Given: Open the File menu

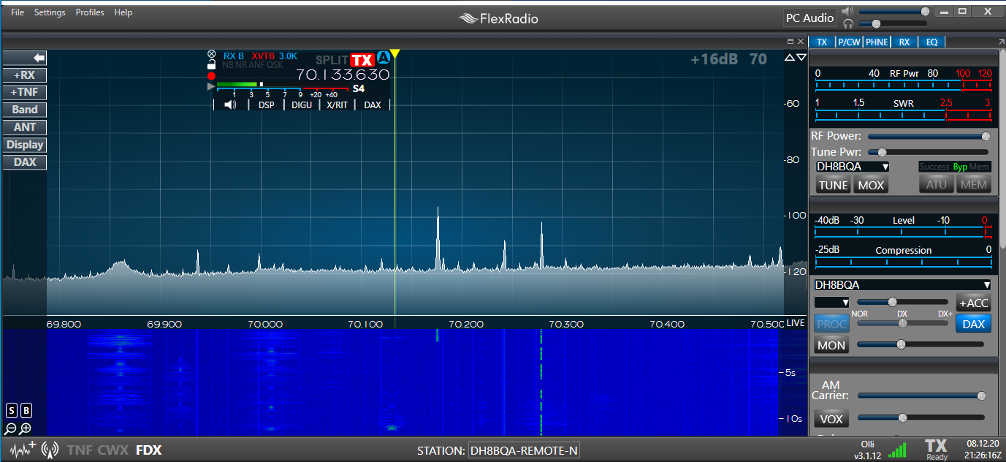Looking at the screenshot, I should point(18,12).
